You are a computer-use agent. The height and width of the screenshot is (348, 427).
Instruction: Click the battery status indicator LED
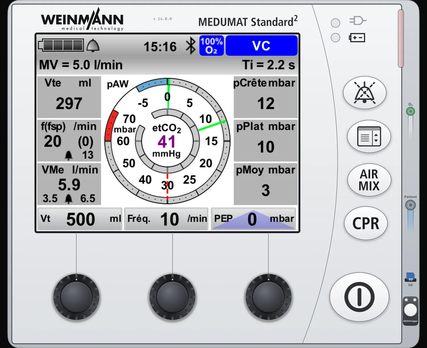tap(335, 38)
